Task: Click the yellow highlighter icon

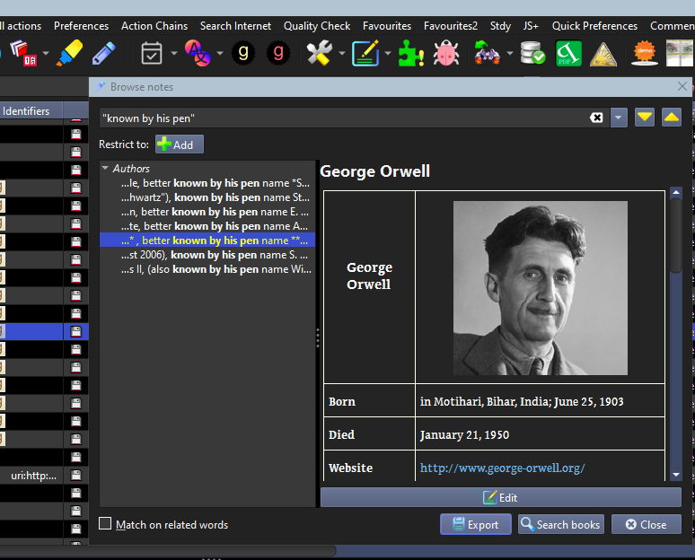Action: 69,53
